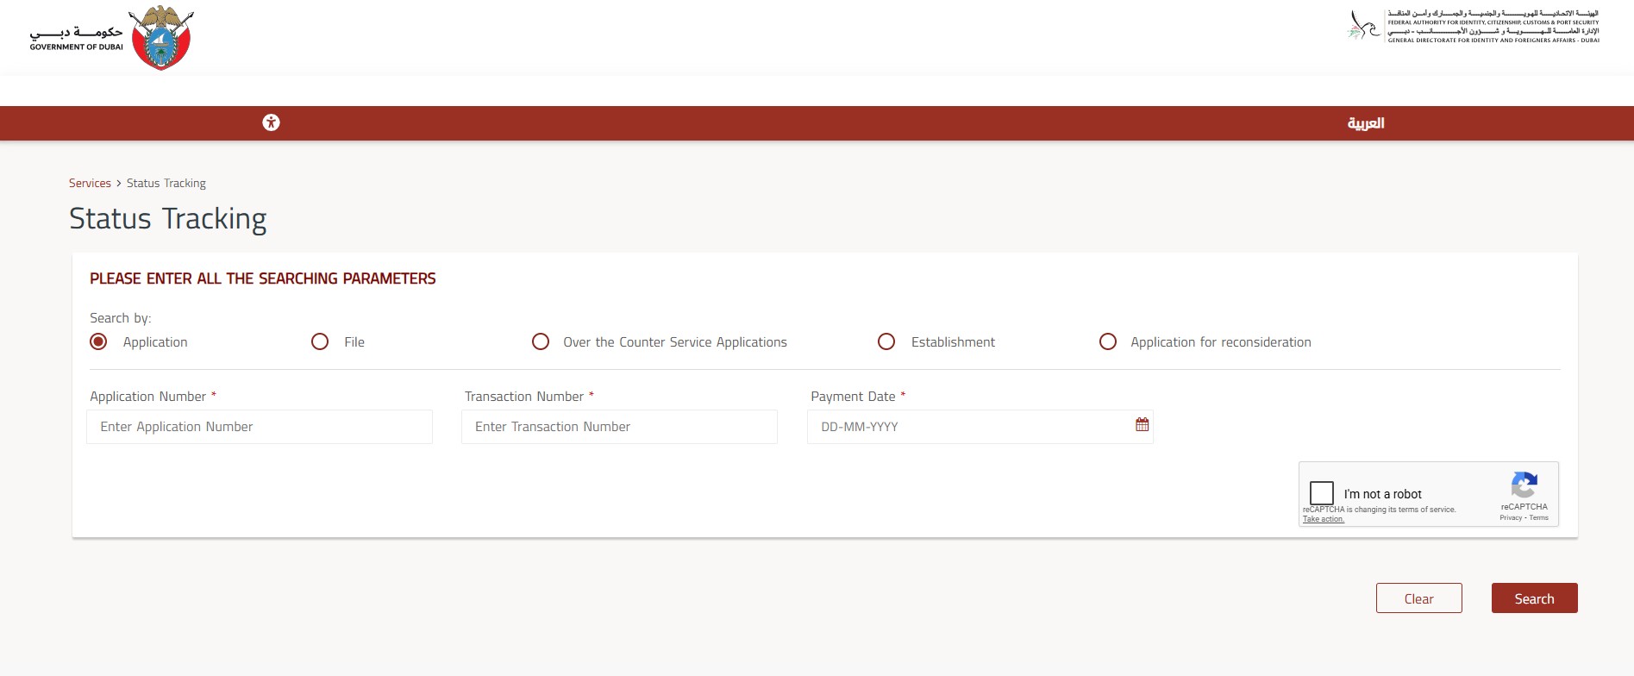The width and height of the screenshot is (1634, 676).
Task: Click the 'Search by:' label
Action: (x=121, y=318)
